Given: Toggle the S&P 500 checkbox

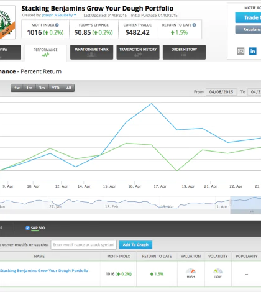Looking at the screenshot, I should (x=27, y=228).
